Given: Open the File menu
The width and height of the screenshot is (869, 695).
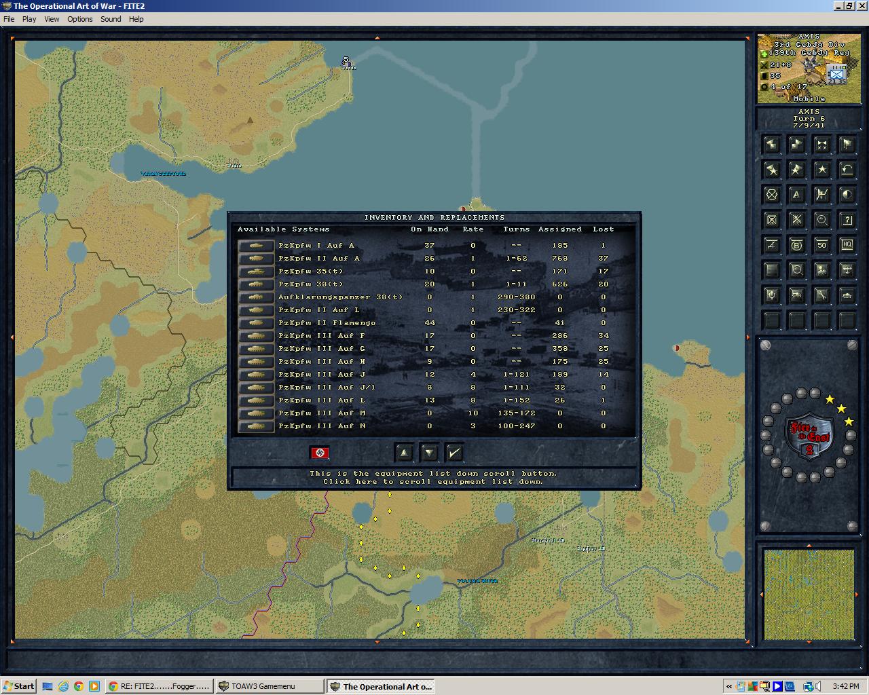Looking at the screenshot, I should 9,19.
